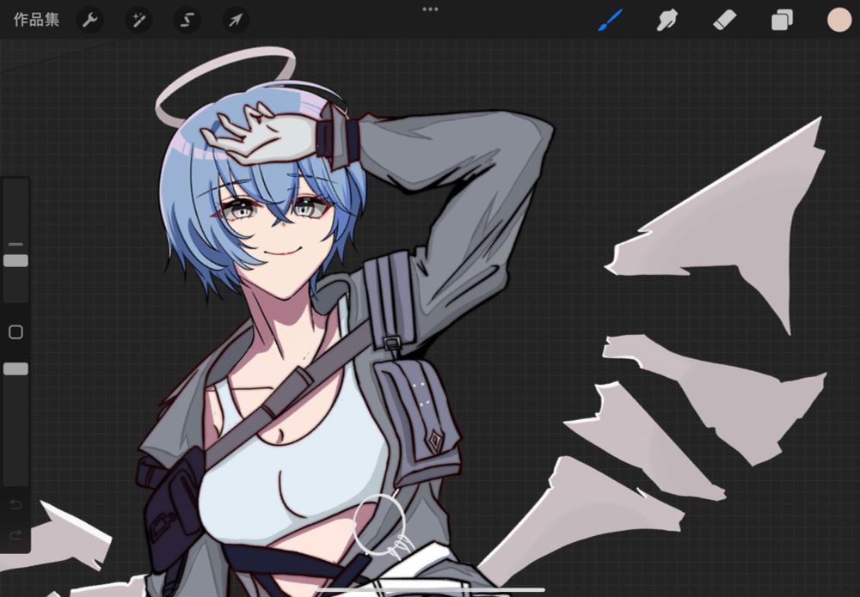Tap the three-dot menu at top center
This screenshot has width=860, height=597.
click(x=430, y=9)
